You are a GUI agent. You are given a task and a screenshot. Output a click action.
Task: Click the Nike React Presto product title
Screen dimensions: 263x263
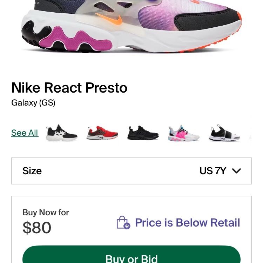pyautogui.click(x=69, y=88)
